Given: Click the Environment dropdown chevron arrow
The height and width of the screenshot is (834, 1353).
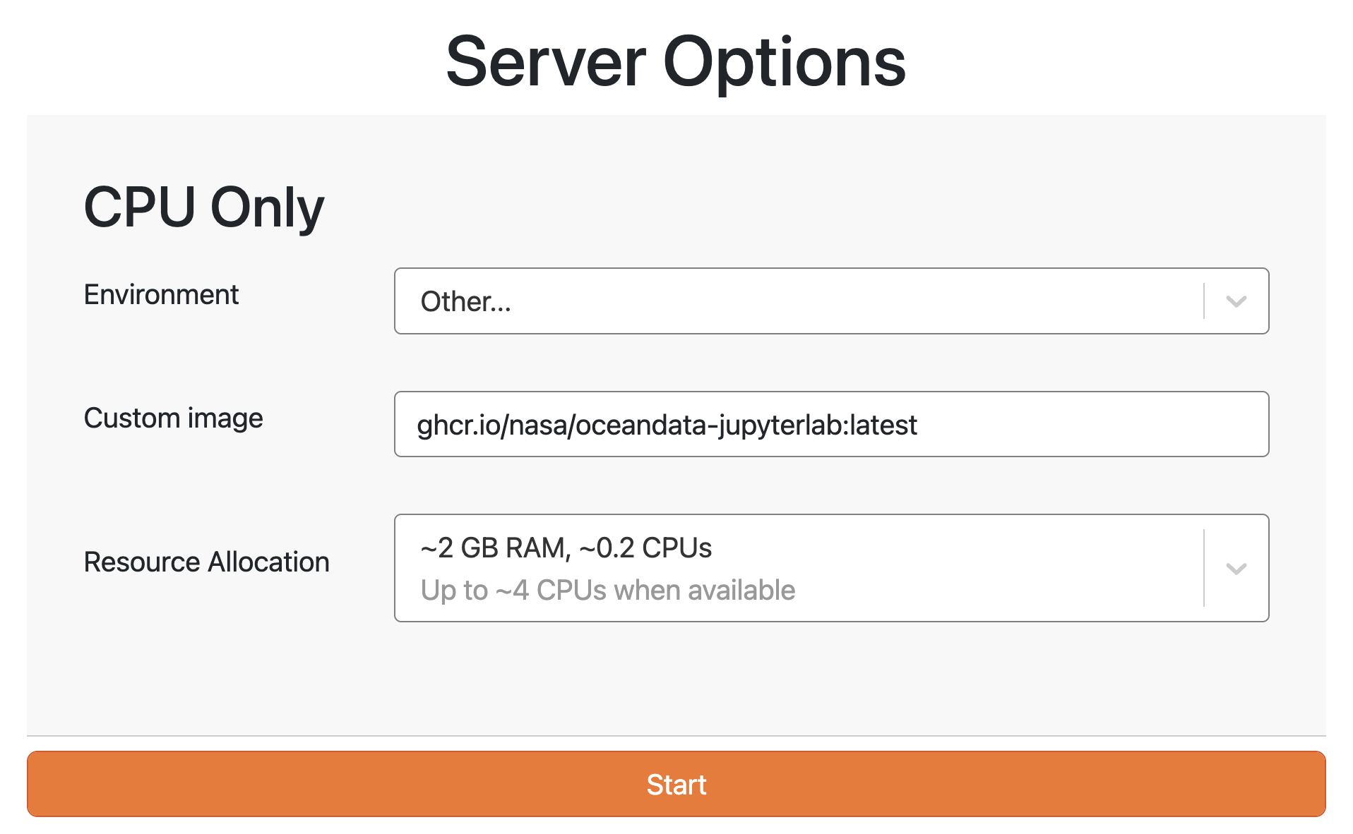Looking at the screenshot, I should [1236, 301].
